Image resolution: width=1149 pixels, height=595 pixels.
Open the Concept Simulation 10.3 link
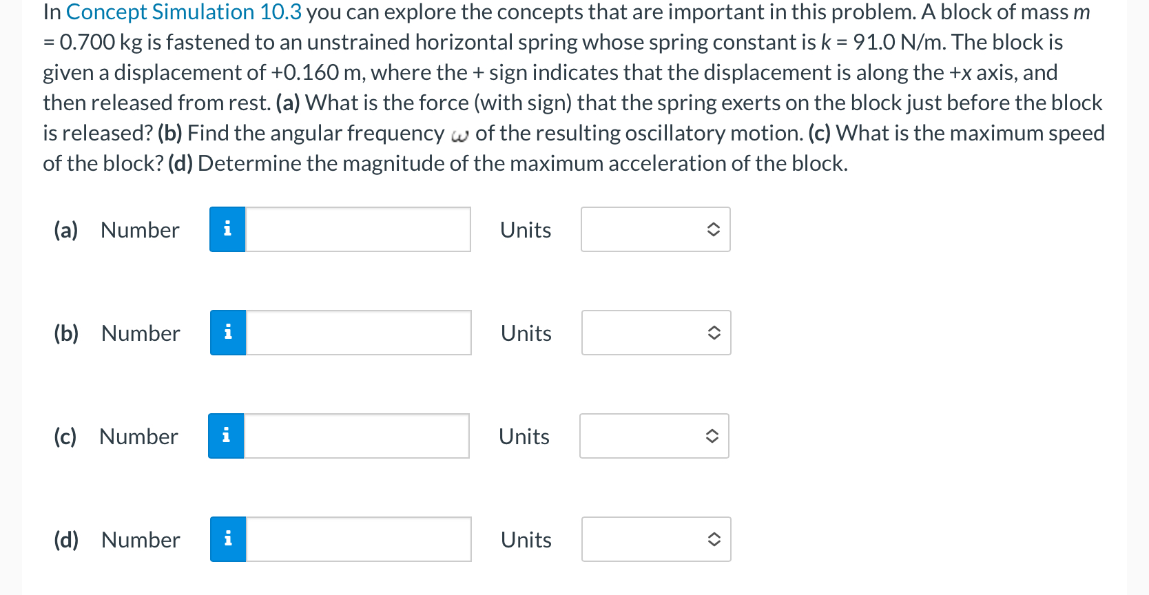coord(184,12)
